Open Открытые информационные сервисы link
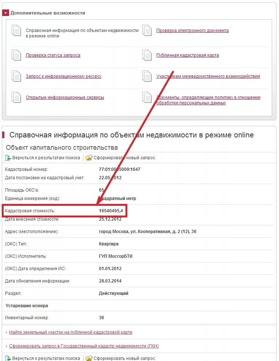The width and height of the screenshot is (279, 361). [x=65, y=97]
